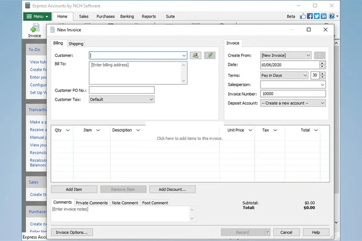Screen dimensions: 362x241
Task: Expand the Salesperson dropdown
Action: pyautogui.click(x=323, y=85)
